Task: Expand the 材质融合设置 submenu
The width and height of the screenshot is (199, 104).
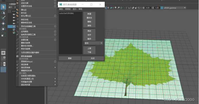Action: [x=55, y=82]
